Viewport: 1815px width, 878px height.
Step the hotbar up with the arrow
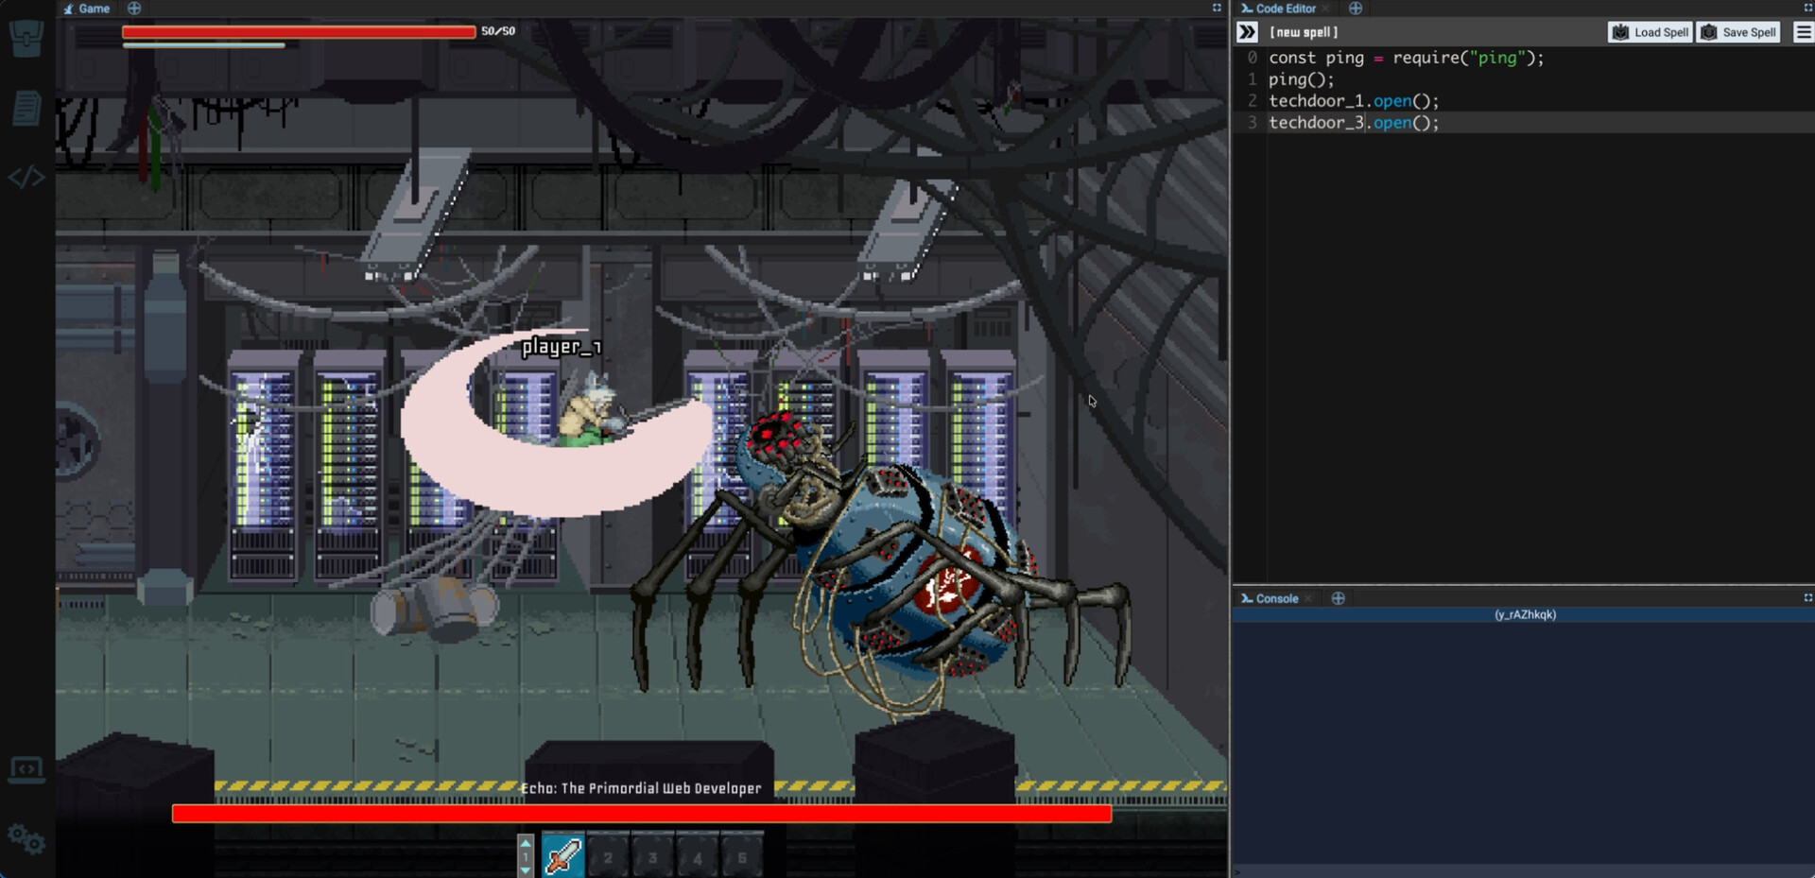(x=526, y=841)
